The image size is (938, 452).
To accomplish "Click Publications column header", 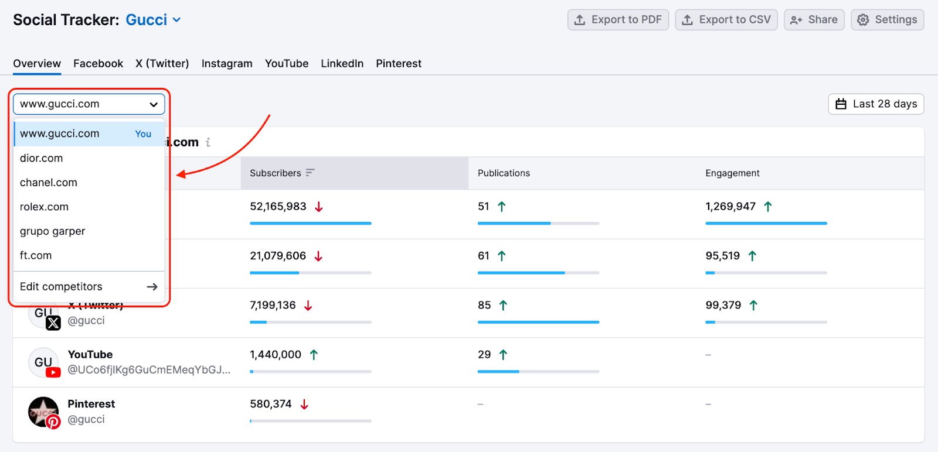I will pos(504,173).
